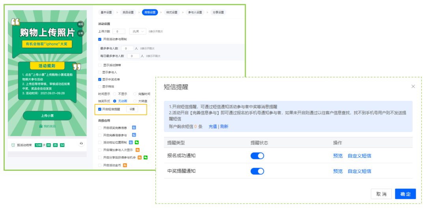Open the 奖品设置 step tab

pyautogui.click(x=128, y=12)
